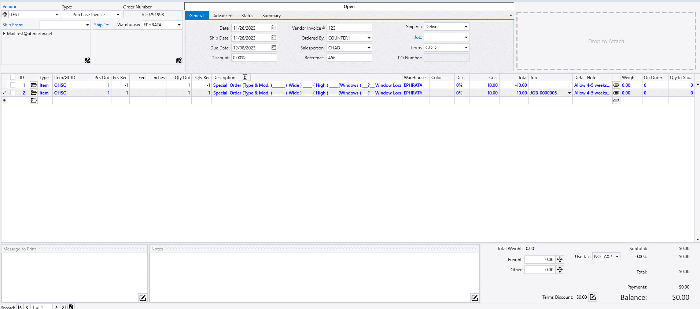
Task: Click the Freight distribution icon
Action: coord(560,260)
